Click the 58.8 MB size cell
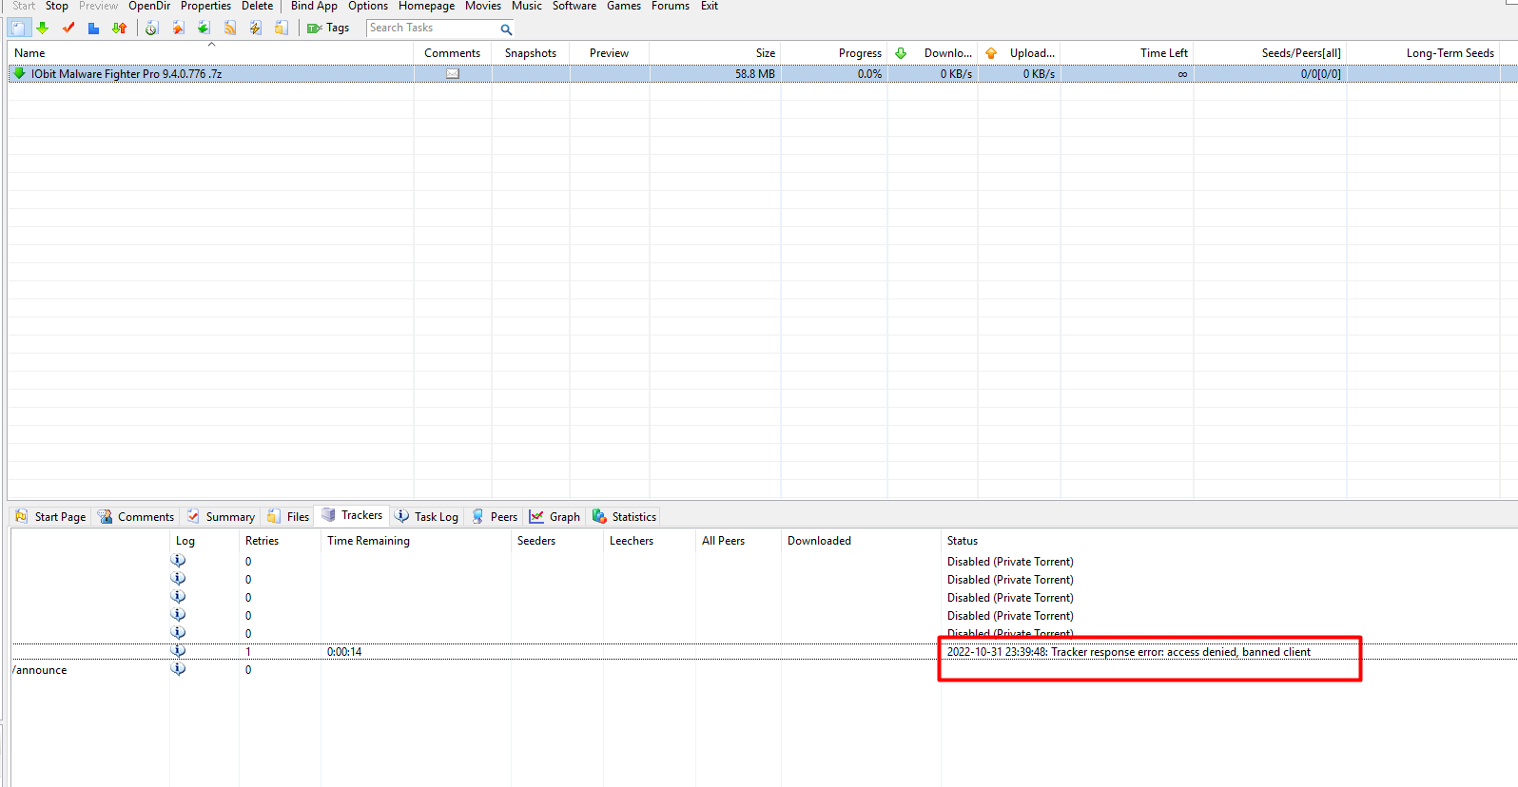 pos(755,73)
